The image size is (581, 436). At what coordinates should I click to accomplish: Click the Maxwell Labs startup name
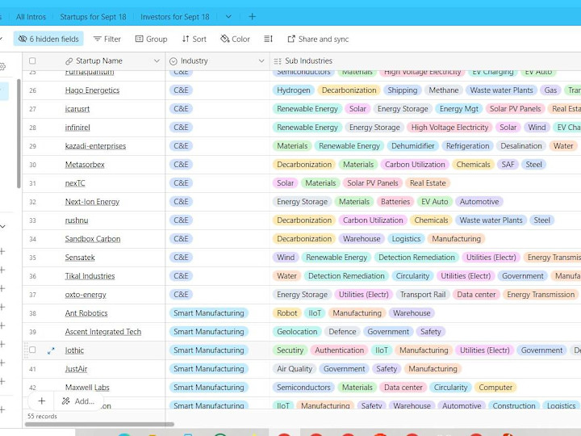87,387
